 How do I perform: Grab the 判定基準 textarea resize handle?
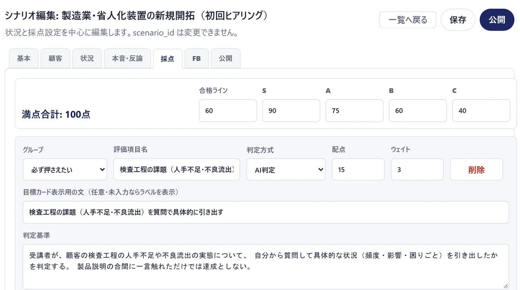[505, 286]
